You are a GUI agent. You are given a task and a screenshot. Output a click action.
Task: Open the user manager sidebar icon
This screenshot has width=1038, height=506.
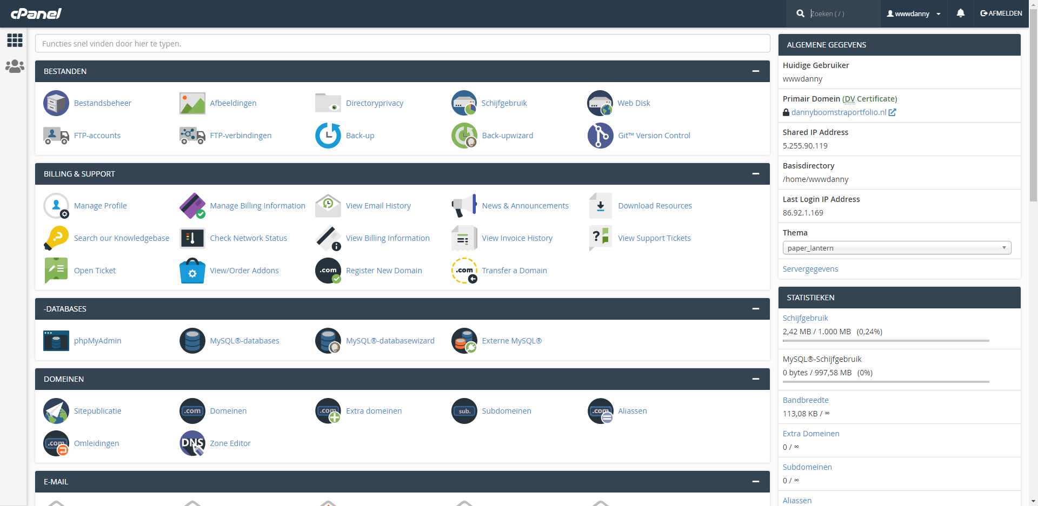pos(15,66)
